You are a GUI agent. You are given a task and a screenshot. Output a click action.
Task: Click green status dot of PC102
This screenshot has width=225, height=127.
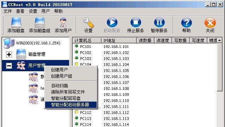click(77, 52)
